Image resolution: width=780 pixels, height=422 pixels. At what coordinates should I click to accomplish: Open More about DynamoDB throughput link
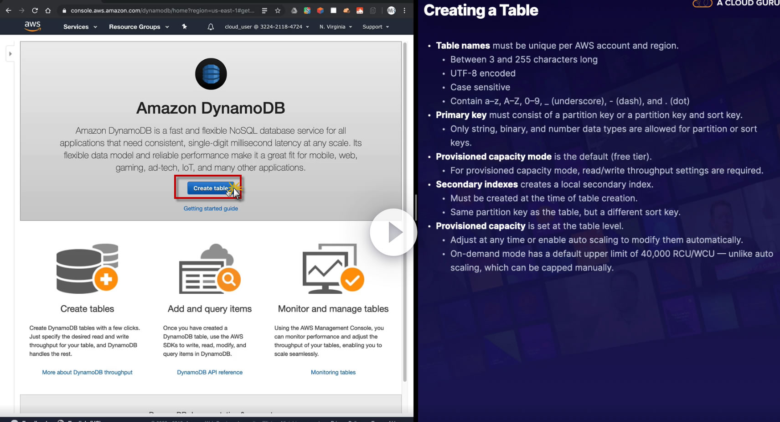(87, 372)
